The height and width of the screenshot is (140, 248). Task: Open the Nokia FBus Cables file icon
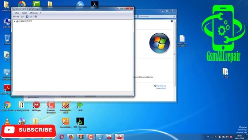pyautogui.click(x=182, y=41)
